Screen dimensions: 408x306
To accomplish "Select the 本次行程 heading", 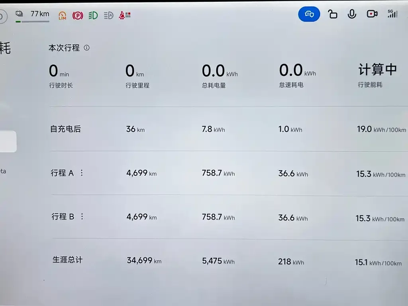I will (x=64, y=48).
